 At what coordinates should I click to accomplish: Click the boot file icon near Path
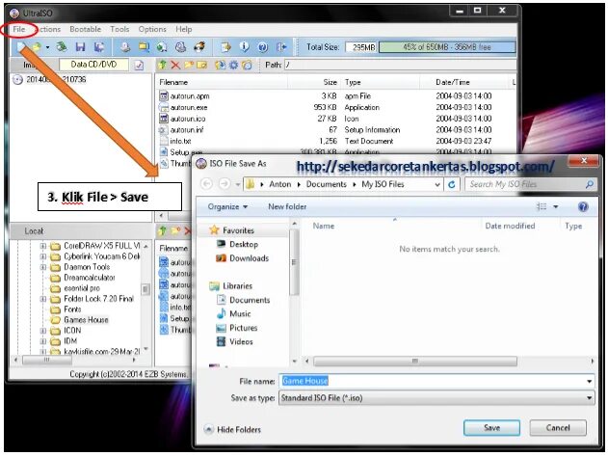pyautogui.click(x=247, y=65)
